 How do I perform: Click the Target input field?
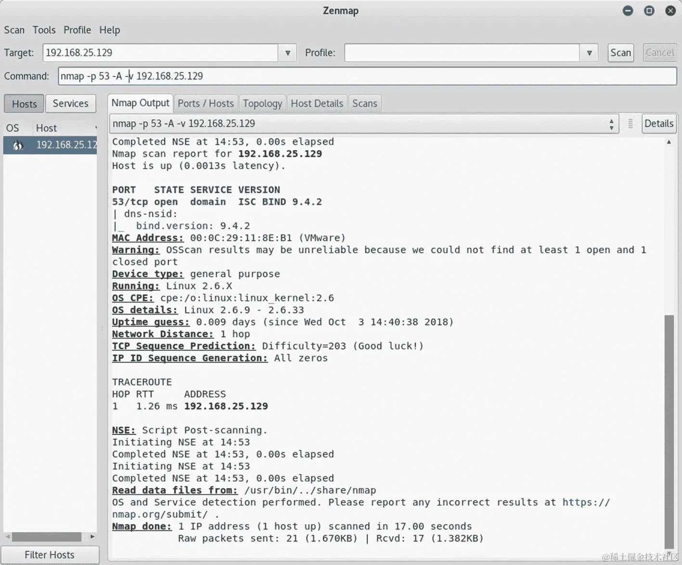coord(160,53)
